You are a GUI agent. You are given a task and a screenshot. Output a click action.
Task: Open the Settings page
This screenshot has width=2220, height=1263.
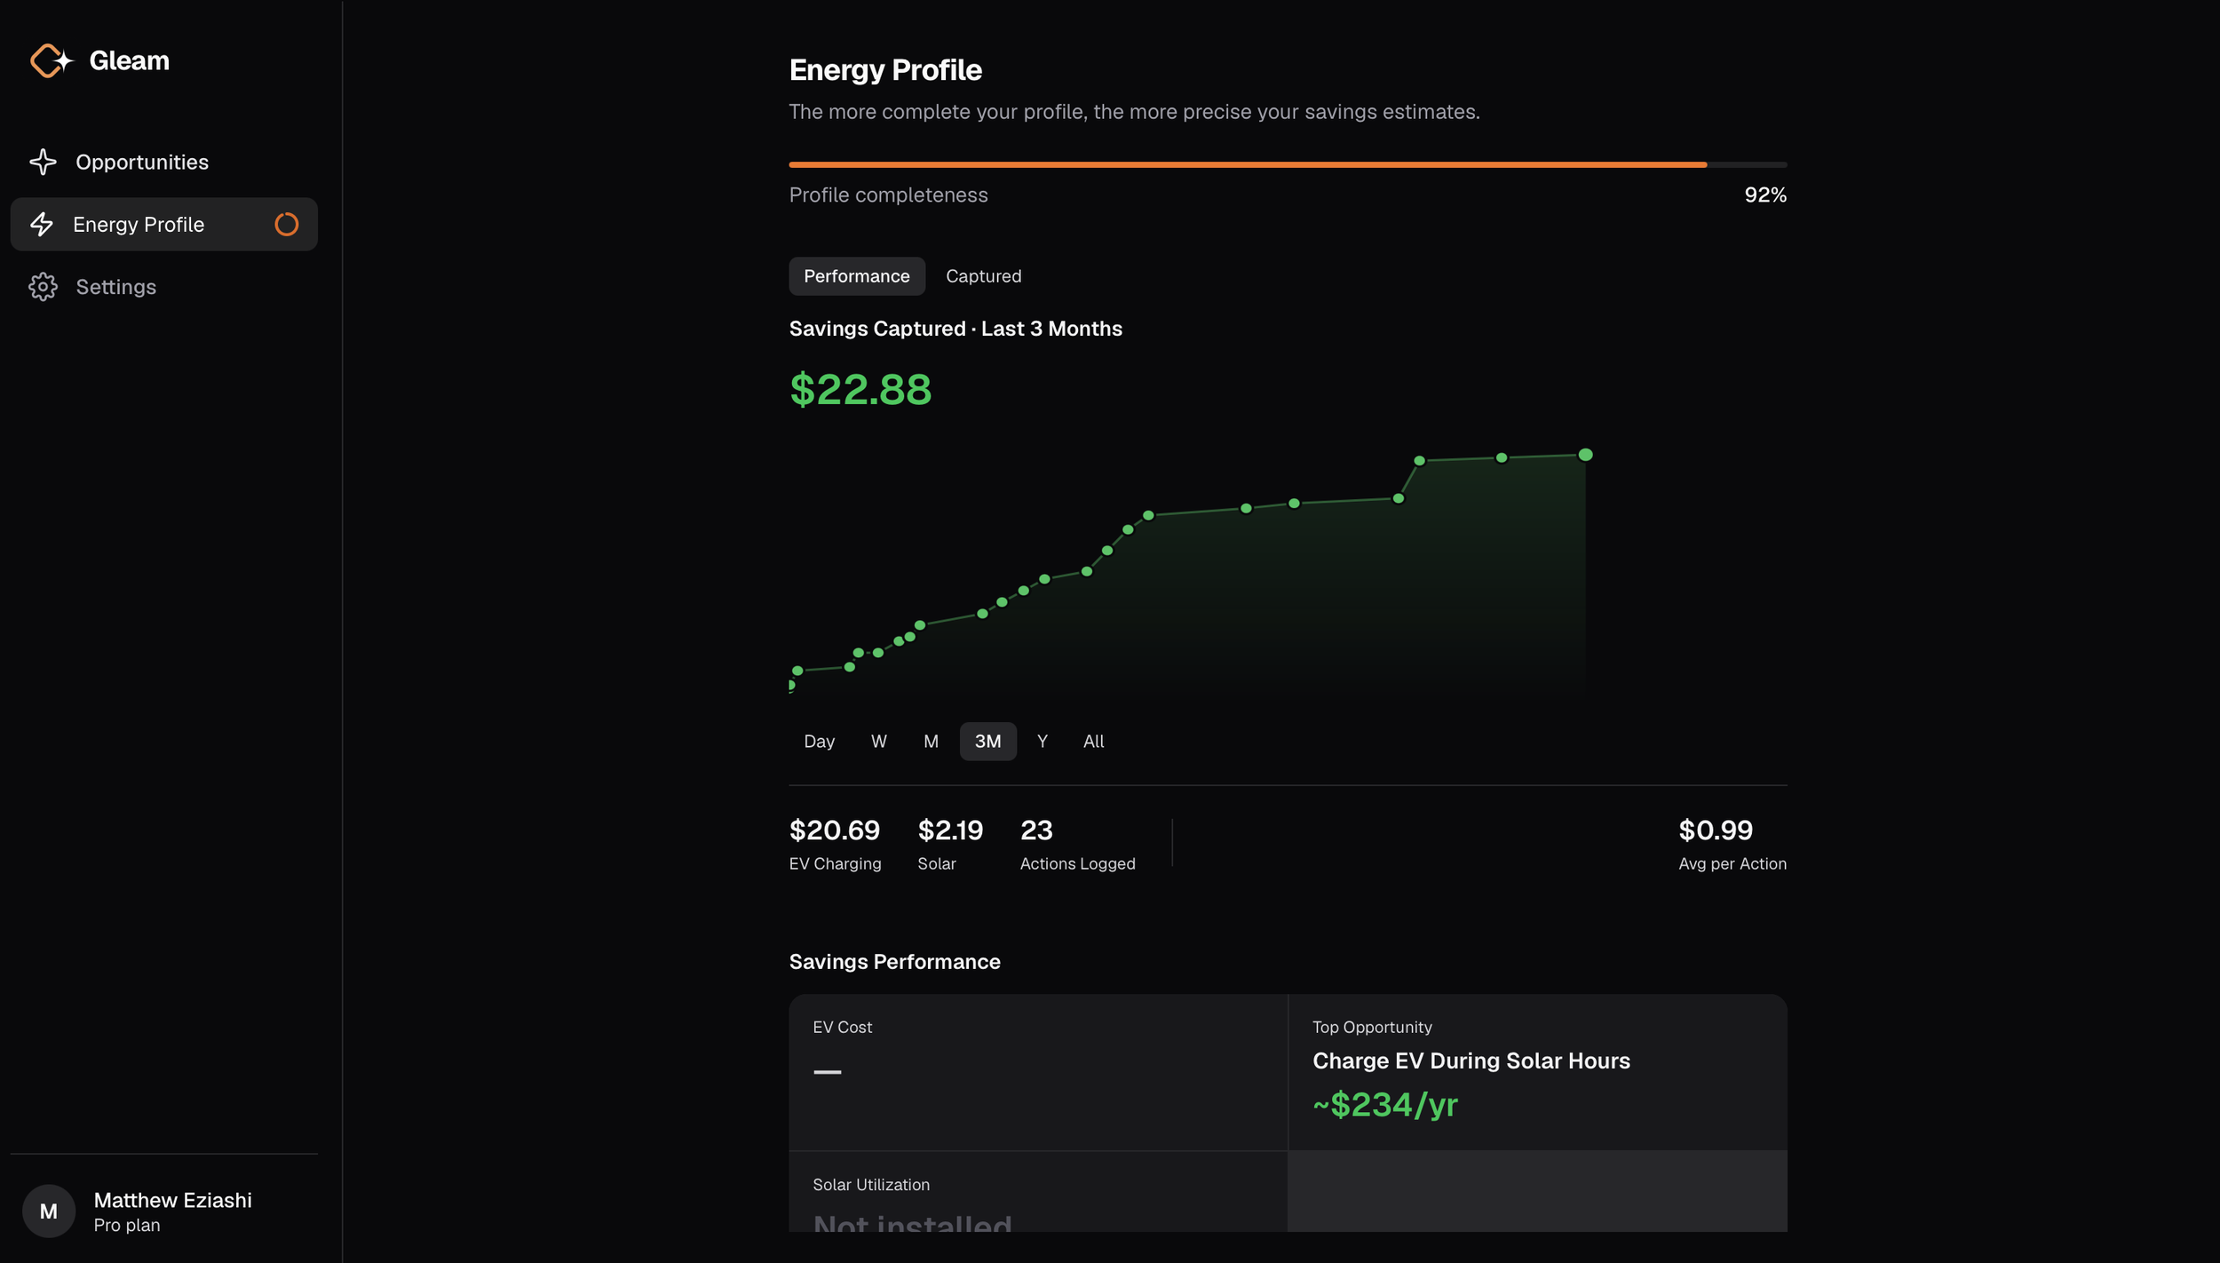click(x=164, y=287)
